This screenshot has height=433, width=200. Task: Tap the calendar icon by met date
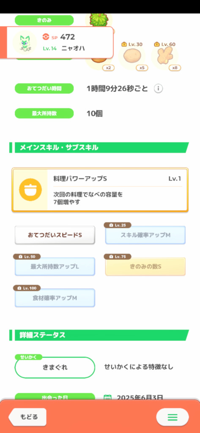[107, 397]
